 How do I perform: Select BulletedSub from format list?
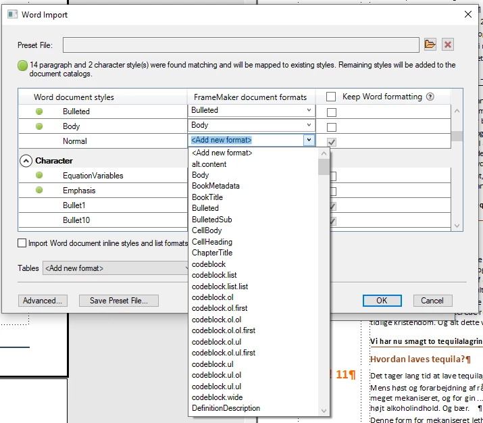211,220
